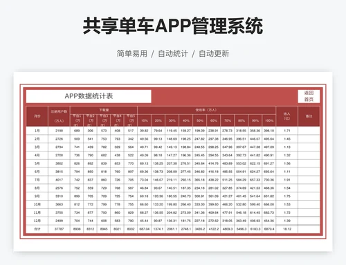The width and height of the screenshot is (346, 265).
Task: Click revenue cell 1.32
Action: coord(286,155)
